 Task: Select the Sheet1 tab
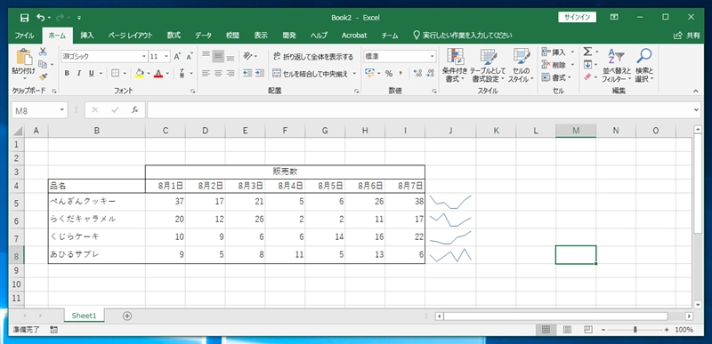tap(84, 316)
